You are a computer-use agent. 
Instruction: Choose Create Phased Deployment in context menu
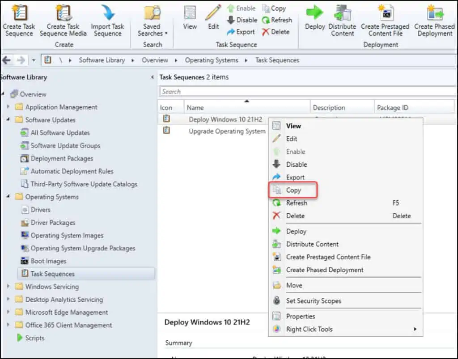coord(346,270)
